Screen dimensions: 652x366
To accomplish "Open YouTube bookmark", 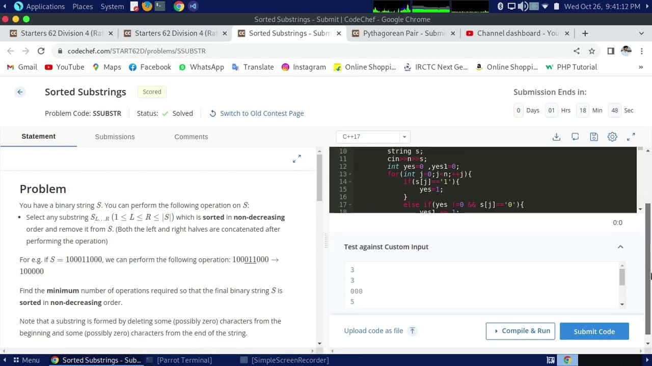I will [64, 67].
